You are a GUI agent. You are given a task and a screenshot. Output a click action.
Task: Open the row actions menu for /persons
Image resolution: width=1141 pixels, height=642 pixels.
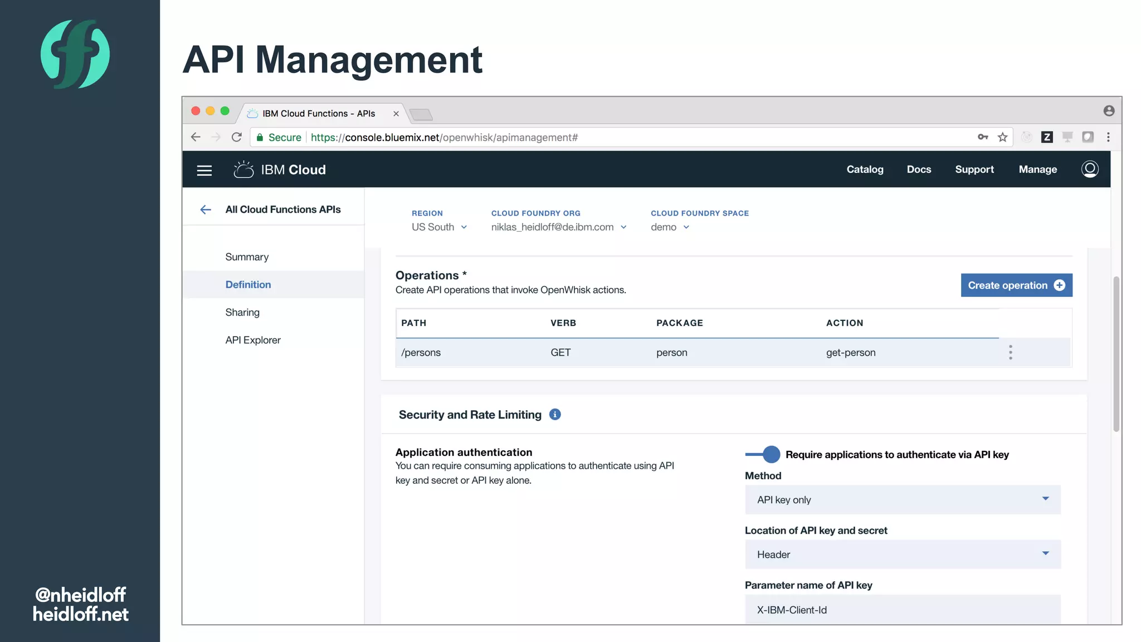point(1010,352)
